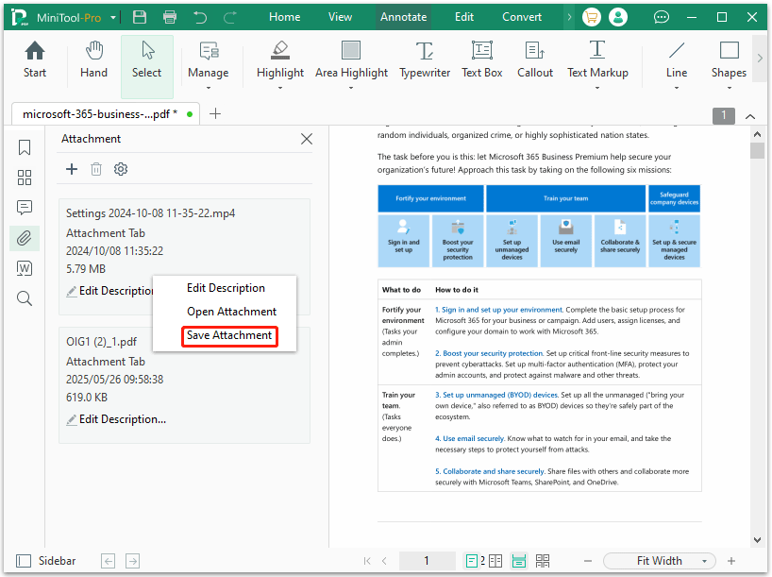Screen dimensions: 772x577
Task: Expand Area Highlight options arrow
Action: coord(351,88)
